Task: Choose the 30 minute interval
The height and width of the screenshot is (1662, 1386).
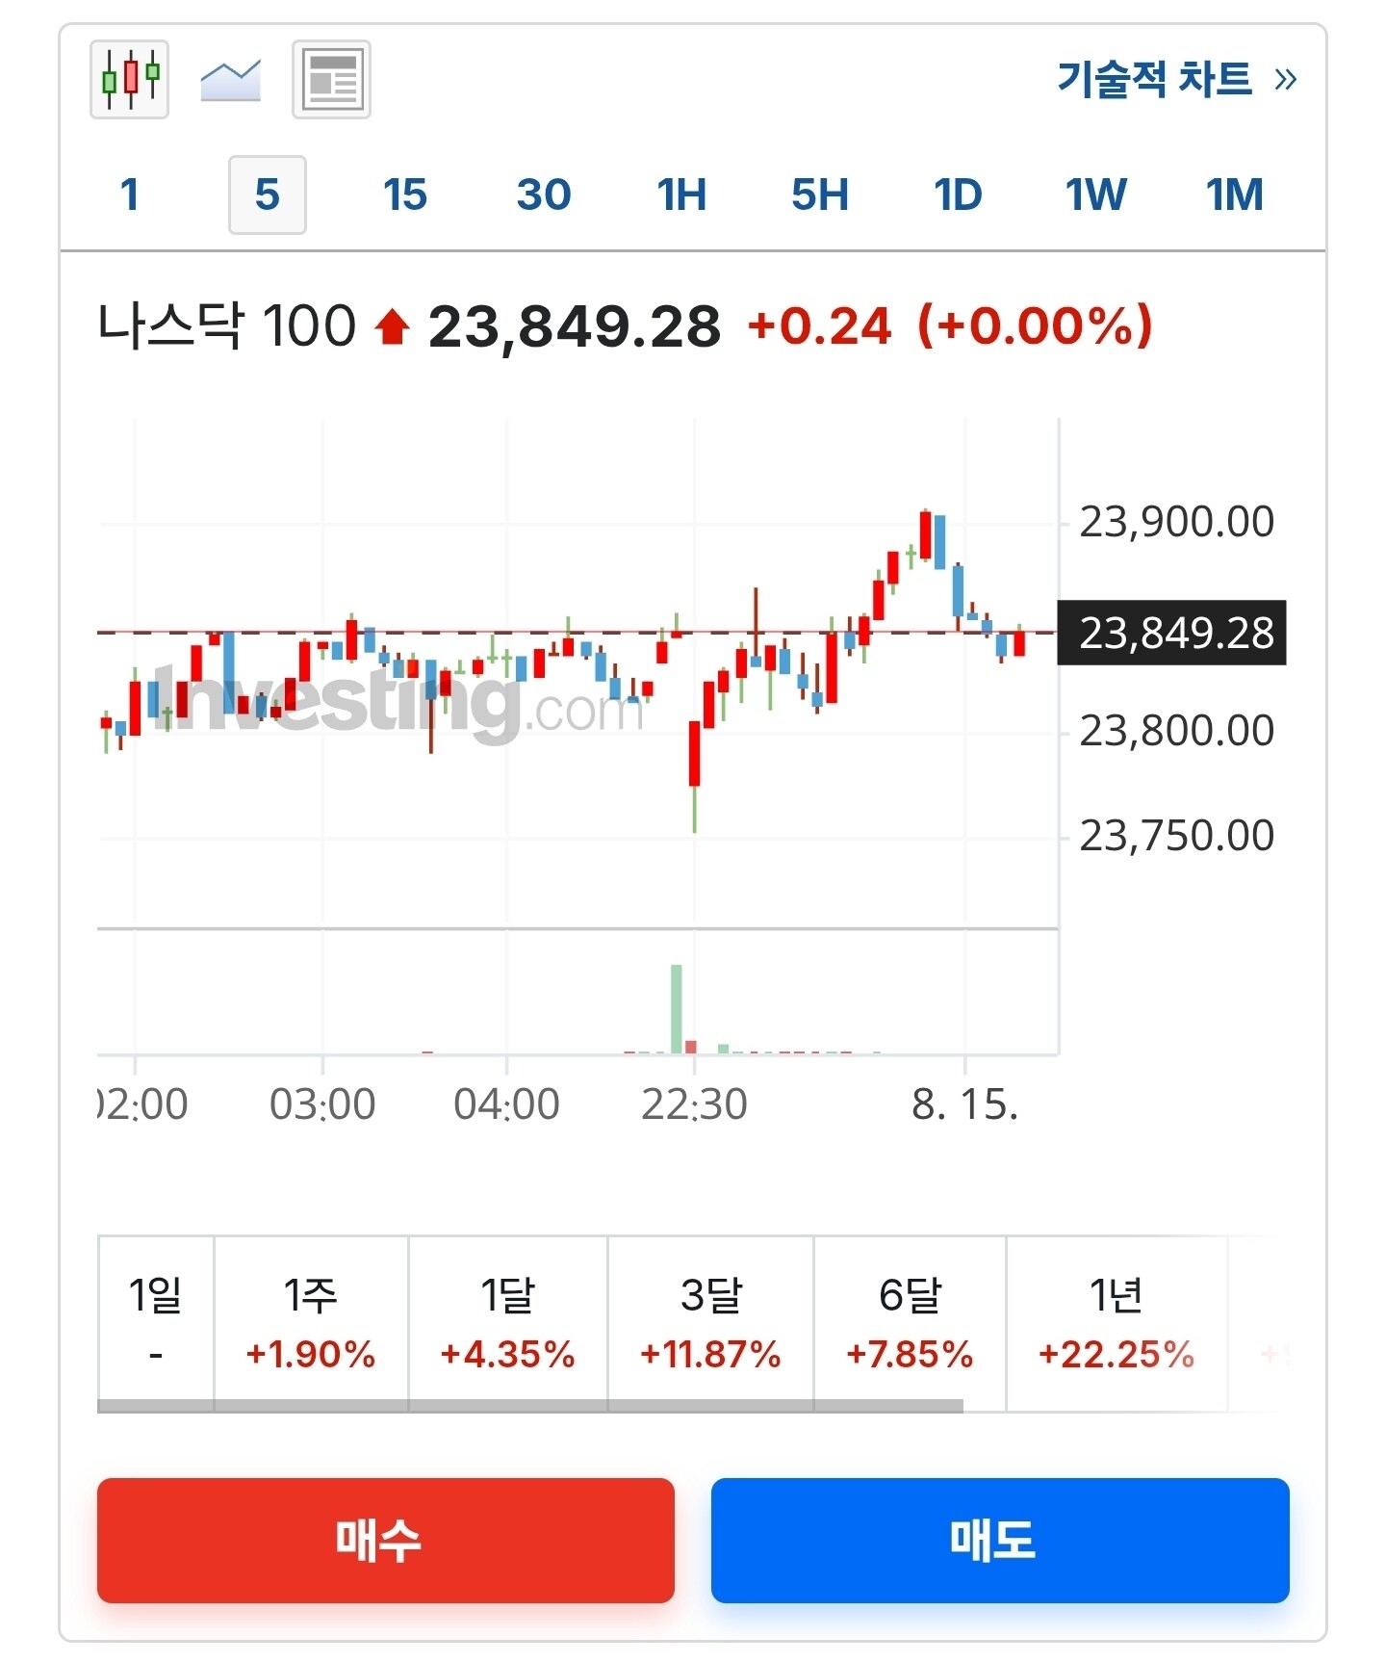Action: tap(544, 195)
